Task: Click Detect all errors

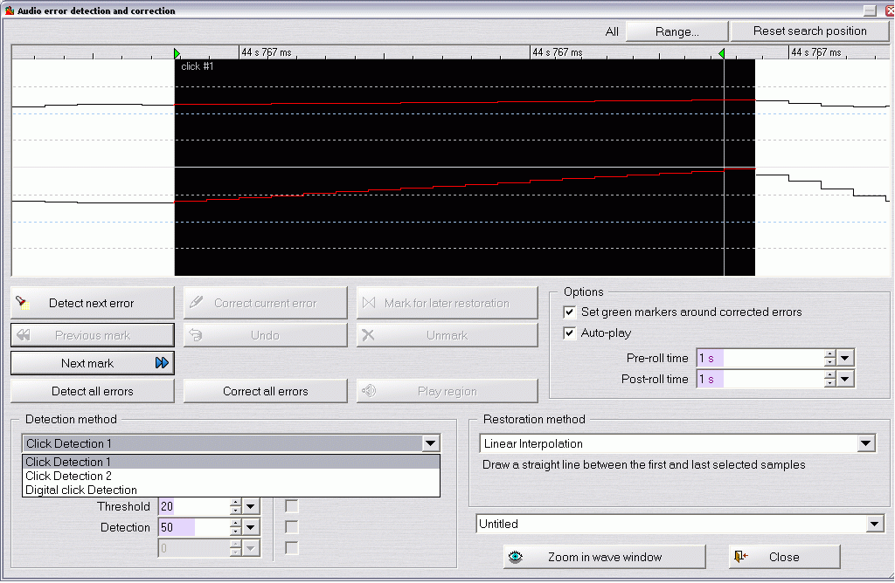Action: click(93, 391)
